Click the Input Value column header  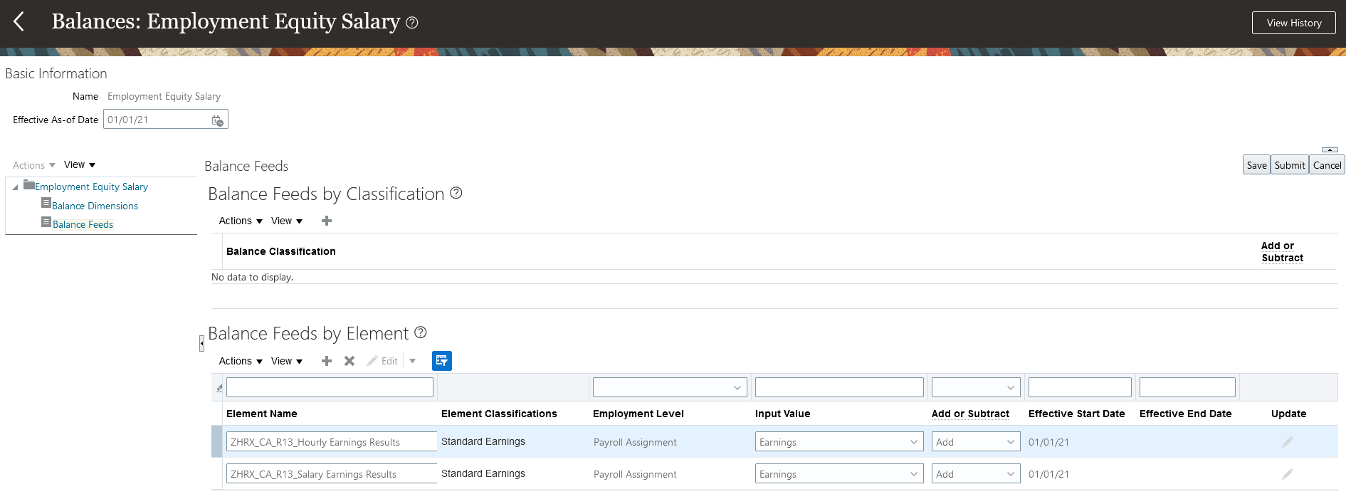point(782,414)
